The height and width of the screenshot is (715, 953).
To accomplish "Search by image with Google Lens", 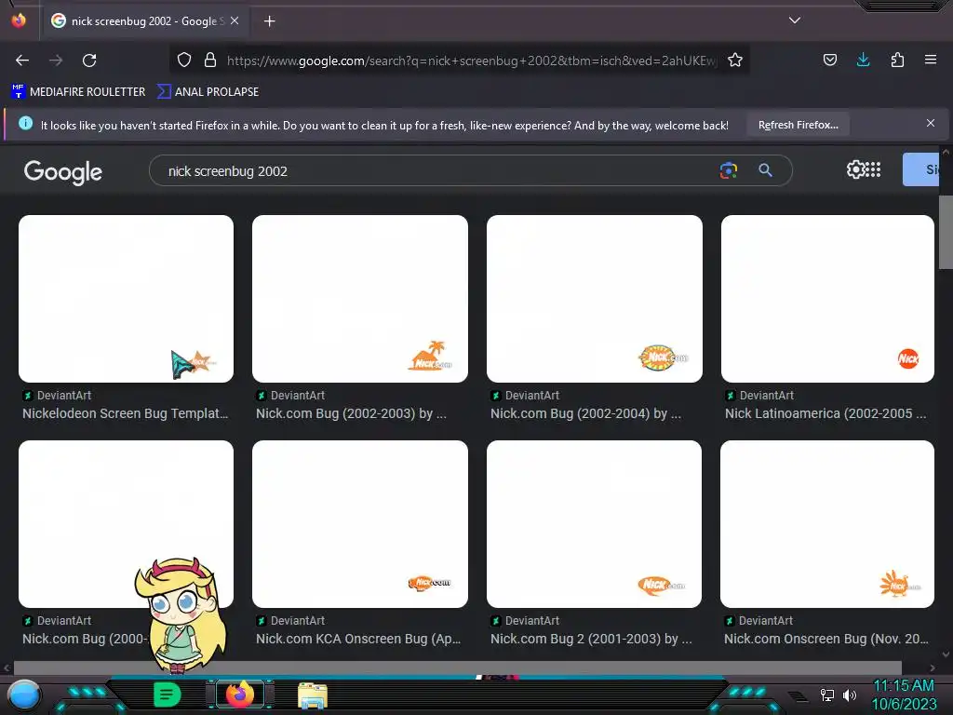I will [728, 171].
